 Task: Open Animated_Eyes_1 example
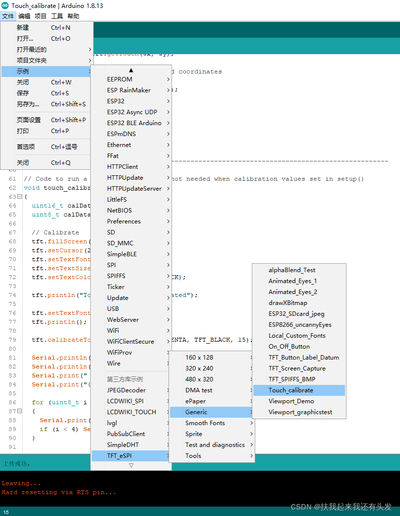click(x=299, y=281)
